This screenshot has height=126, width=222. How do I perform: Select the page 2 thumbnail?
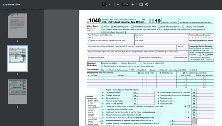point(17,59)
